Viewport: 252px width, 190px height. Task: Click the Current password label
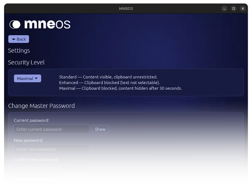pos(31,120)
